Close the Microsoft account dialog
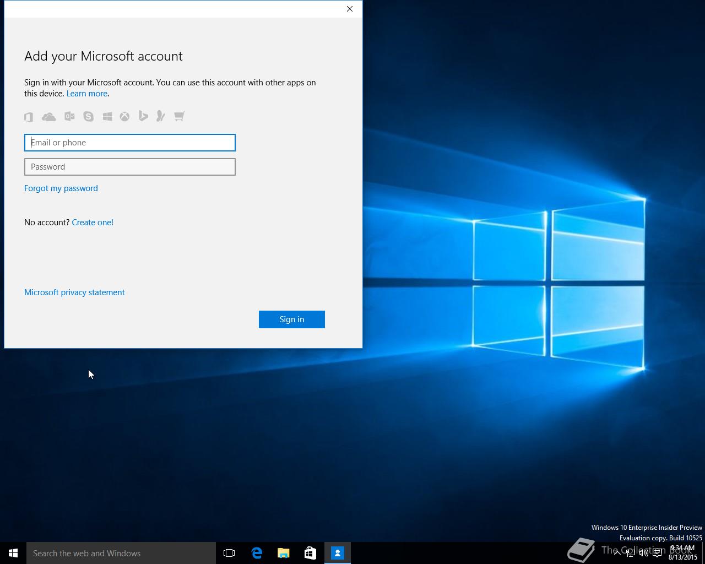This screenshot has height=564, width=705. coord(350,9)
